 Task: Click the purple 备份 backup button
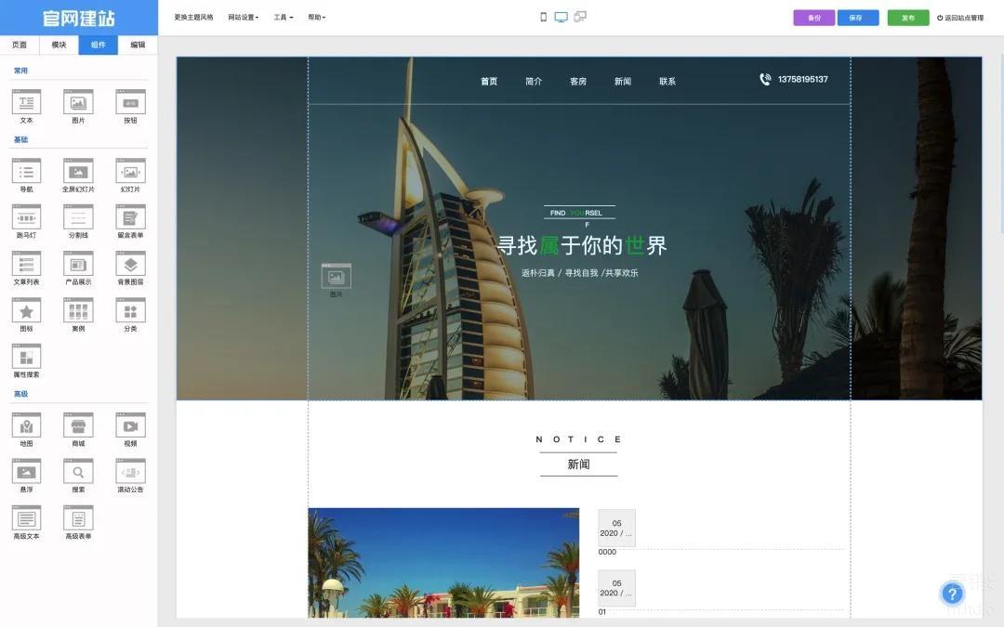[x=814, y=18]
